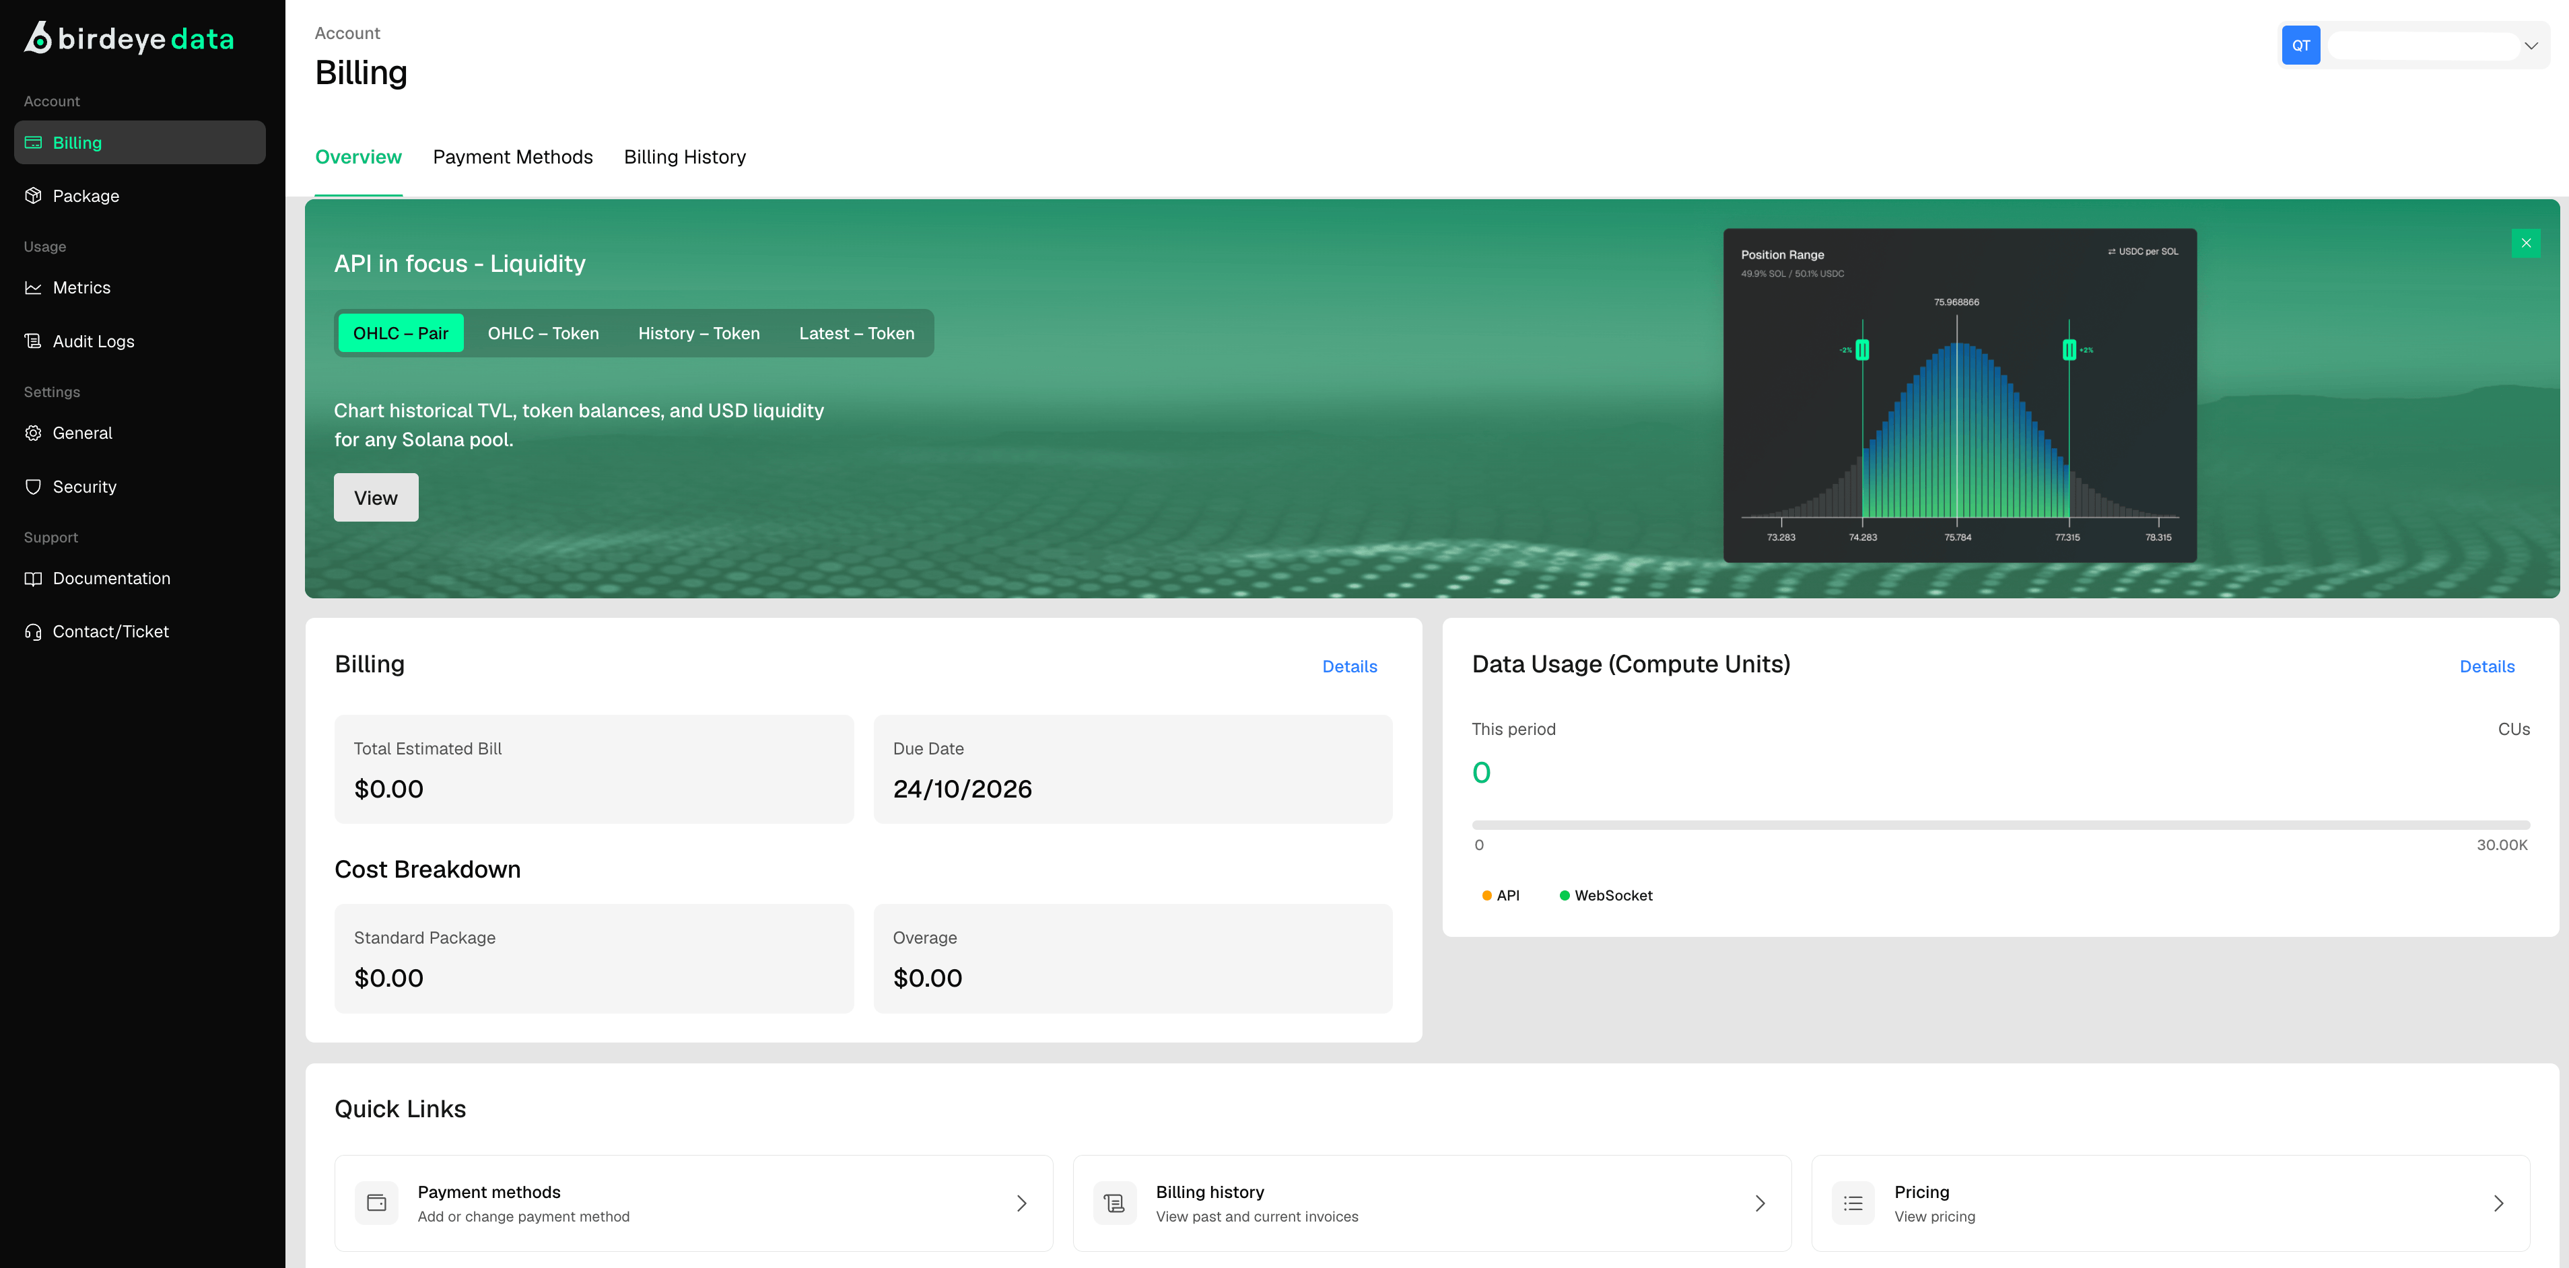Click the compute units usage progress bar
Viewport: 2569px width, 1268px height.
click(2001, 825)
